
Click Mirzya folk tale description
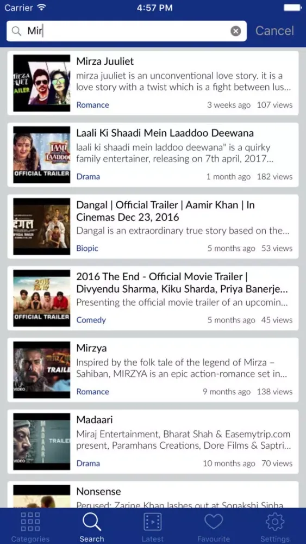click(x=182, y=369)
